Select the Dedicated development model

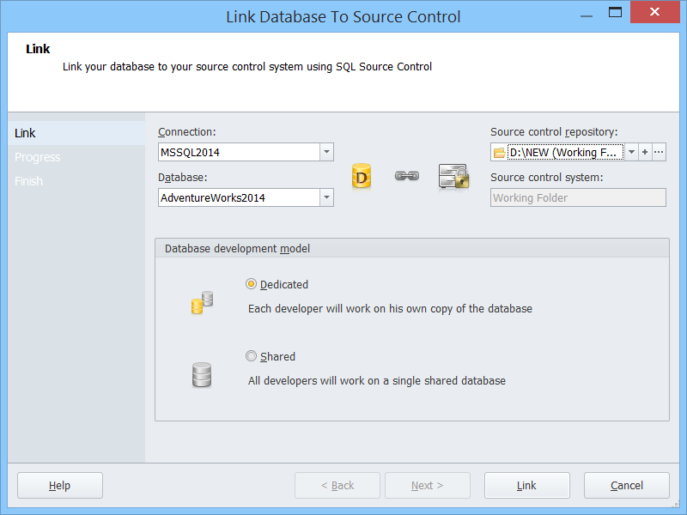pyautogui.click(x=252, y=284)
